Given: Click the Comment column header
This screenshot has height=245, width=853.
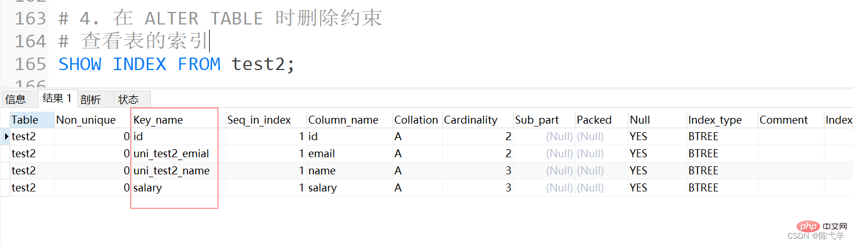Looking at the screenshot, I should [783, 120].
